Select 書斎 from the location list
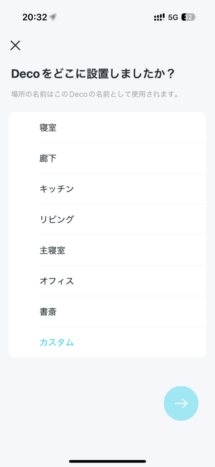 [107, 311]
